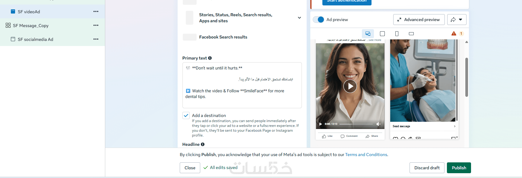Click the SF socialmedia Ad page icon
Image resolution: width=522 pixels, height=178 pixels.
[x=13, y=39]
